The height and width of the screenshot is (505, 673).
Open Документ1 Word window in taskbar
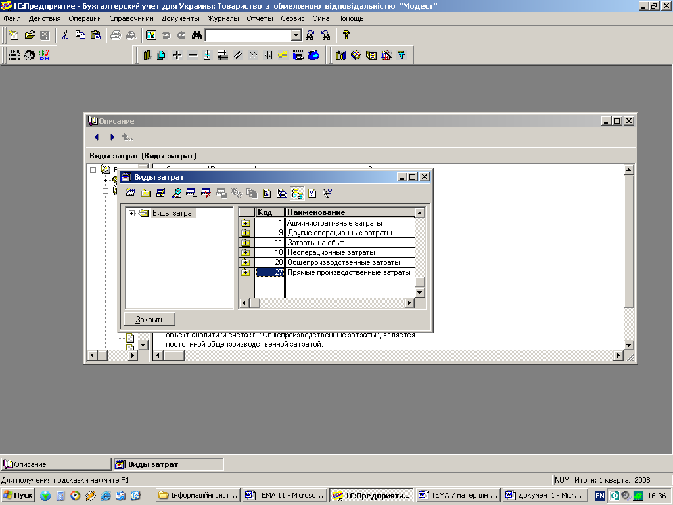545,495
